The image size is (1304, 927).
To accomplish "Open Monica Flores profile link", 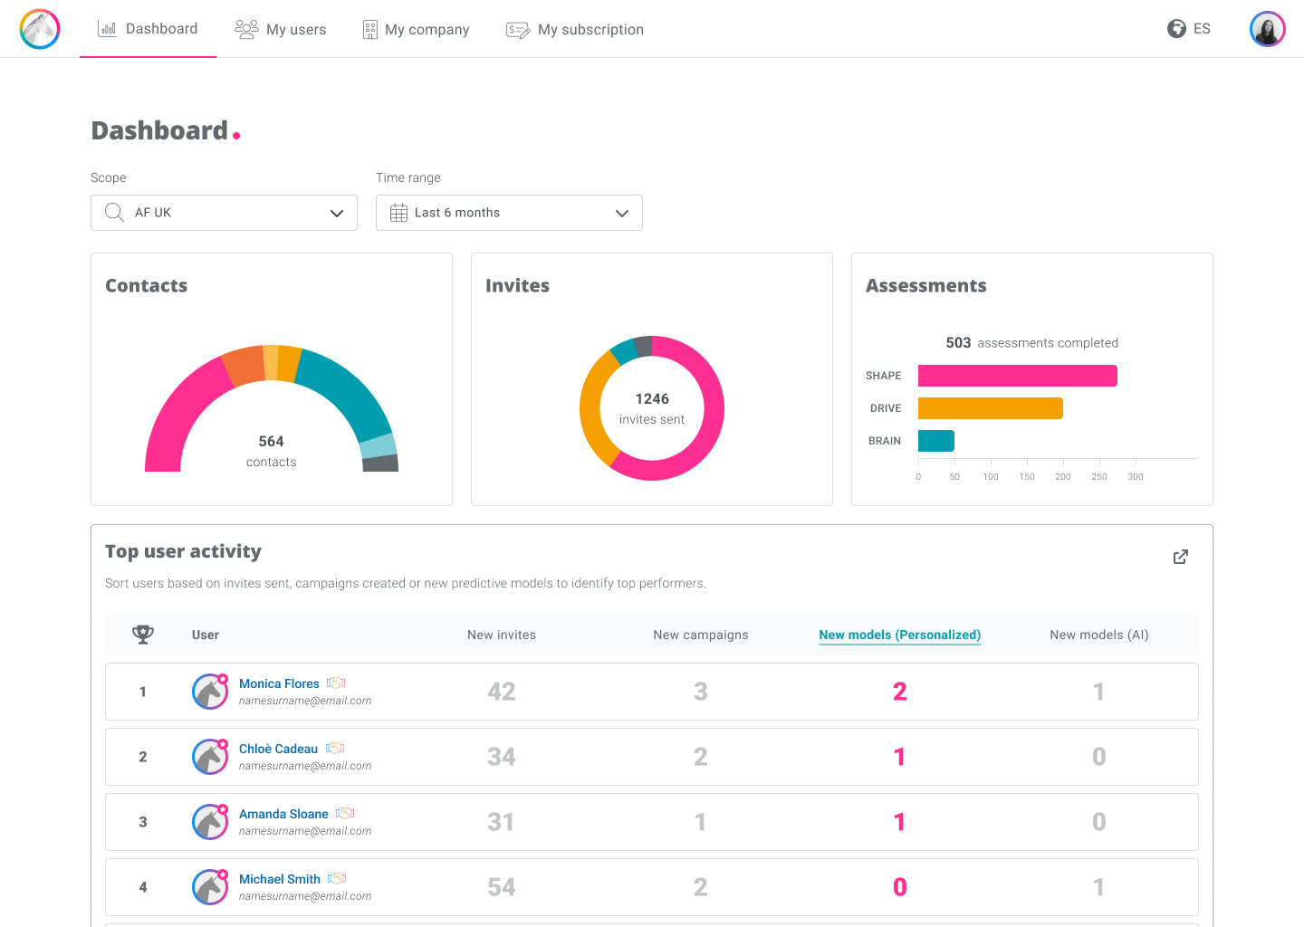I will [279, 683].
